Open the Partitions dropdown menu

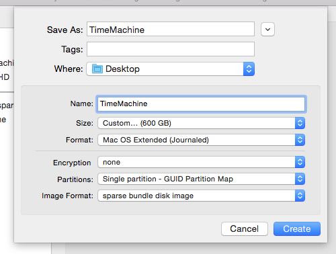202,179
